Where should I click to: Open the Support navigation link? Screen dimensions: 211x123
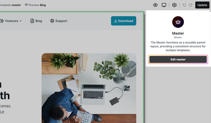pyautogui.click(x=59, y=21)
